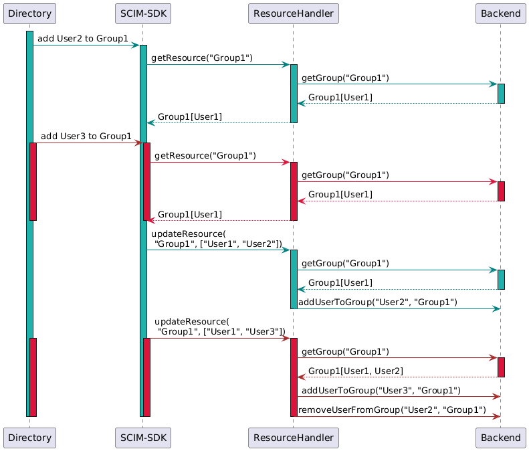Select the addUserToGroup("User3", "Group1") message

point(381,390)
